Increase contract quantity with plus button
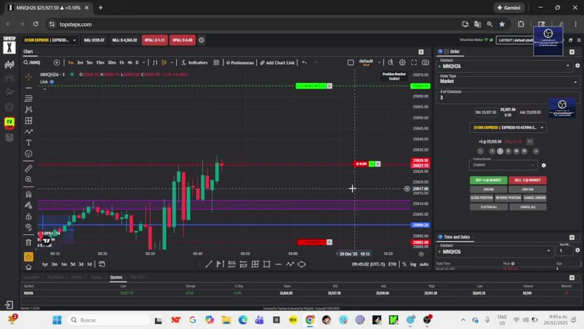This screenshot has height=329, width=584. (536, 151)
